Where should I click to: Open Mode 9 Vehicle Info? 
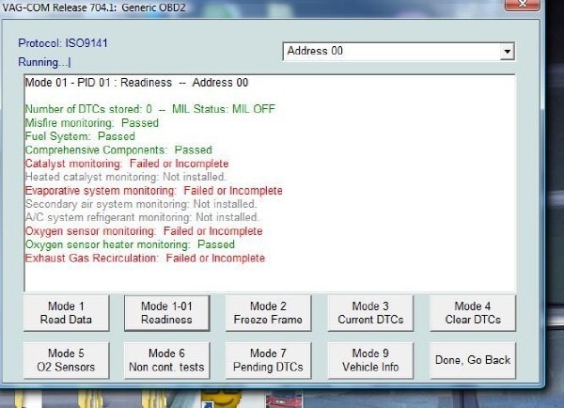[370, 360]
